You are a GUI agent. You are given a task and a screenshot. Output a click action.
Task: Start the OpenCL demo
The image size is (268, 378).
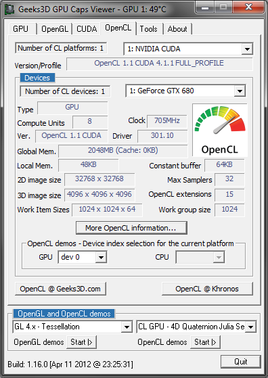point(206,342)
